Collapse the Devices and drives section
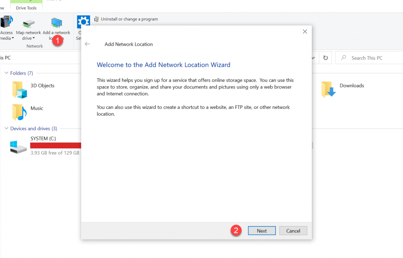 [x=6, y=128]
